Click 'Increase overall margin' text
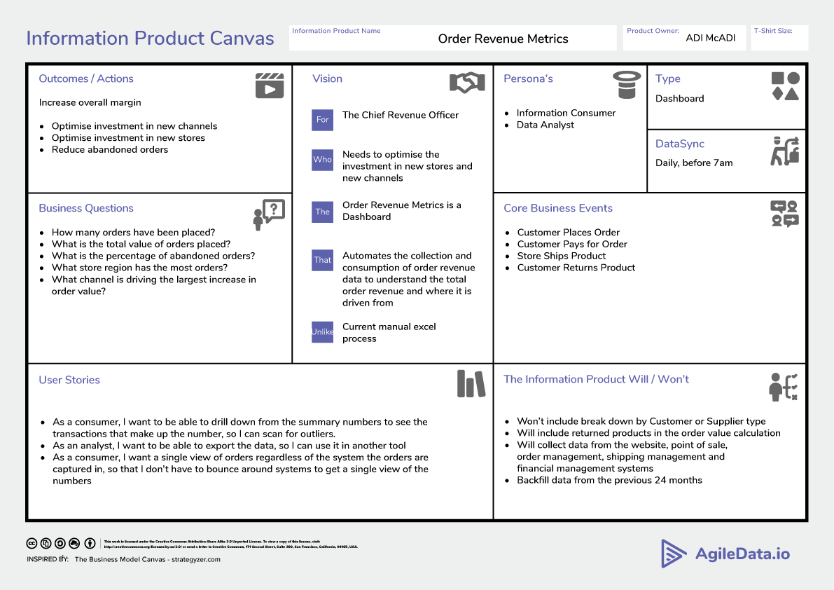834x590 pixels. click(x=90, y=103)
